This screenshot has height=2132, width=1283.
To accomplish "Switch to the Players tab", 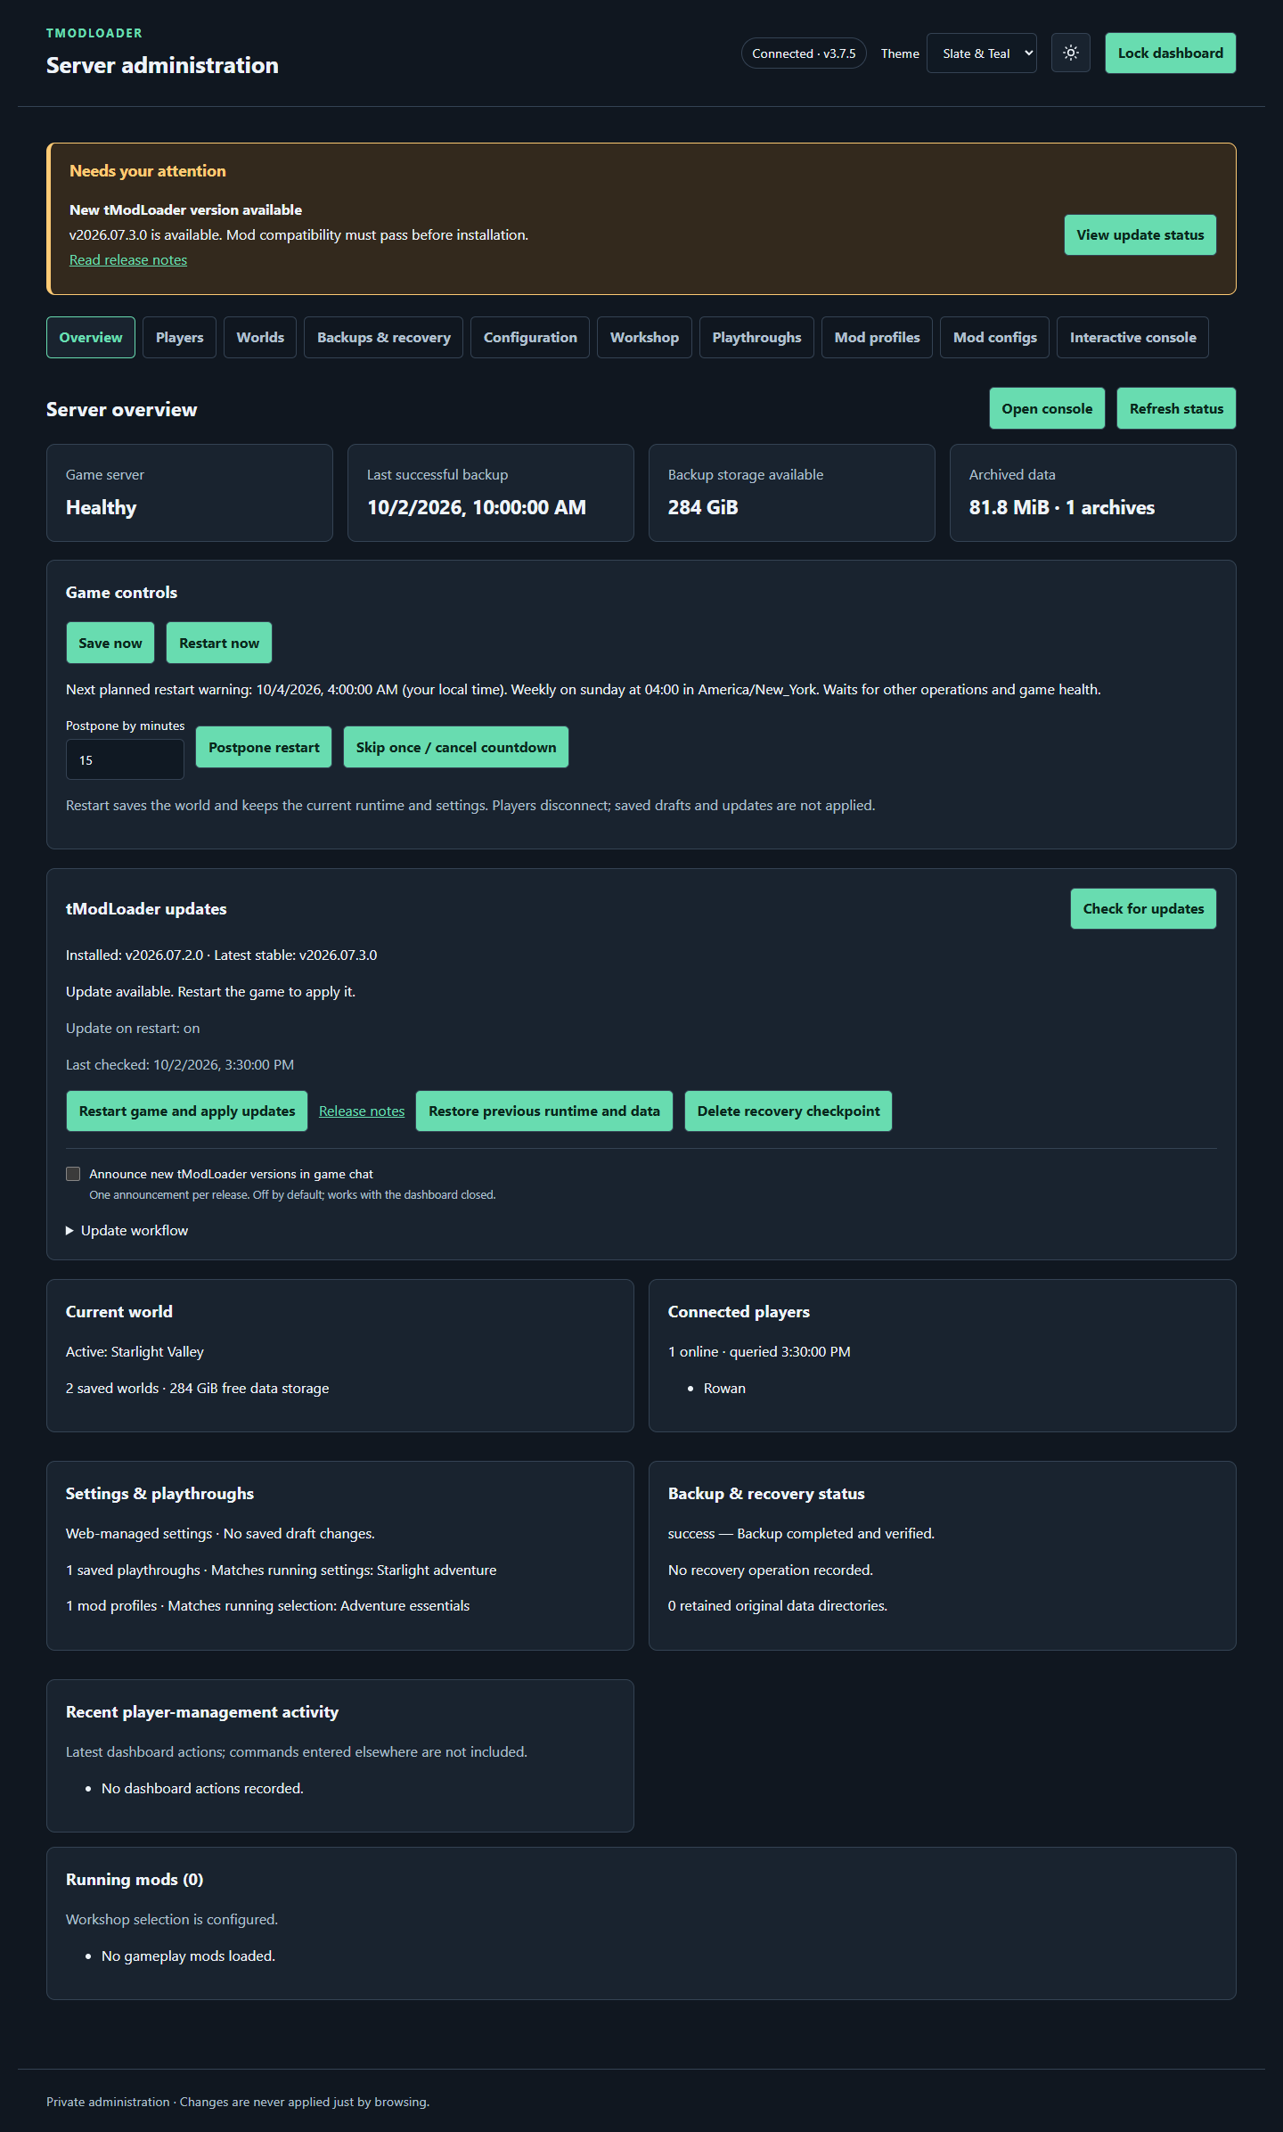I will click(179, 337).
